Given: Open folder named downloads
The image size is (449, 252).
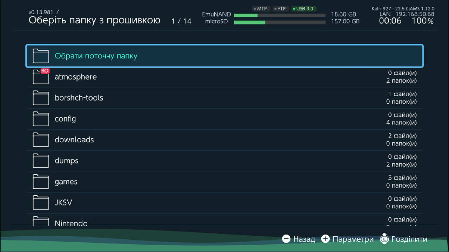Looking at the screenshot, I should click(x=224, y=140).
